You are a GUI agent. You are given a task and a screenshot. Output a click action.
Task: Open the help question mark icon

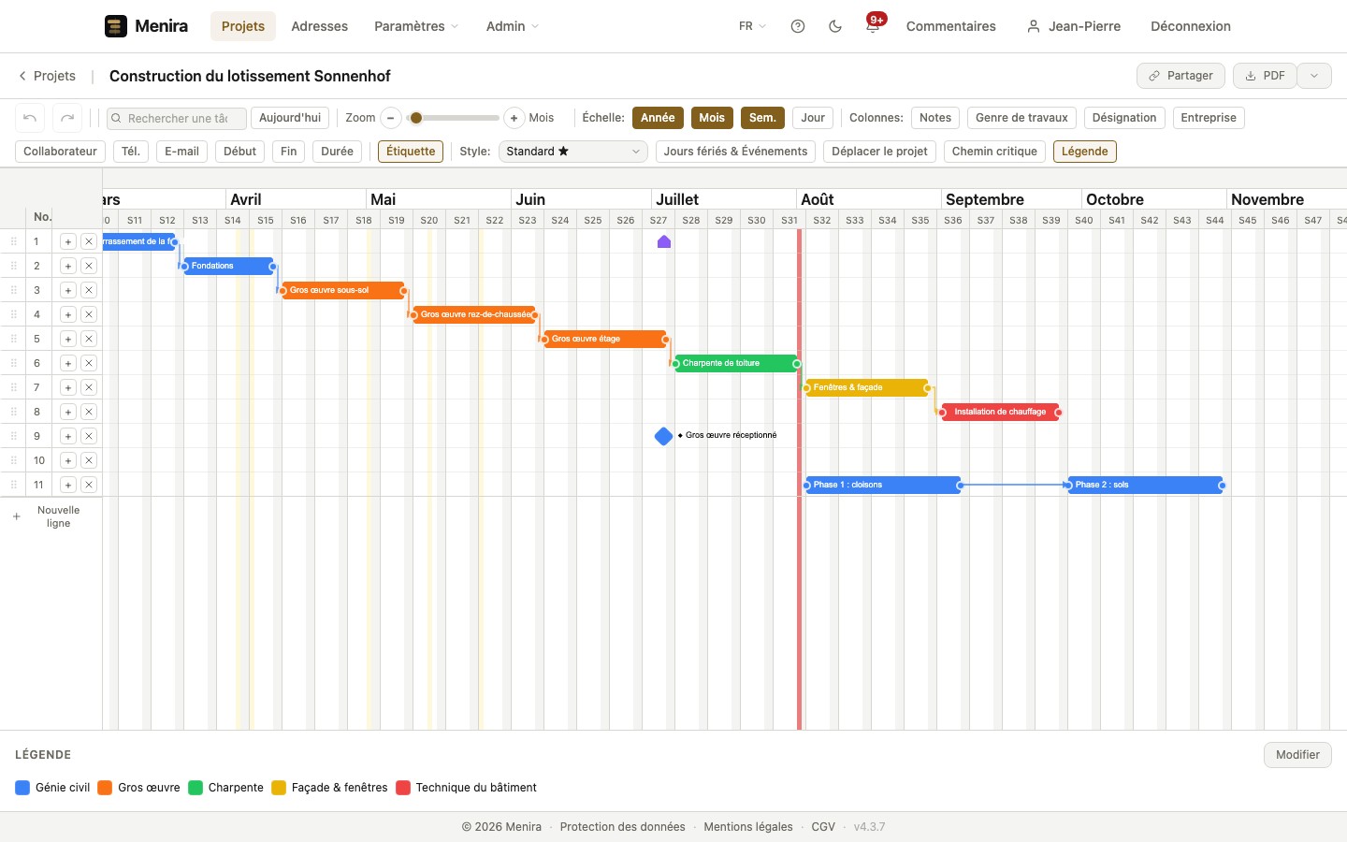(798, 26)
